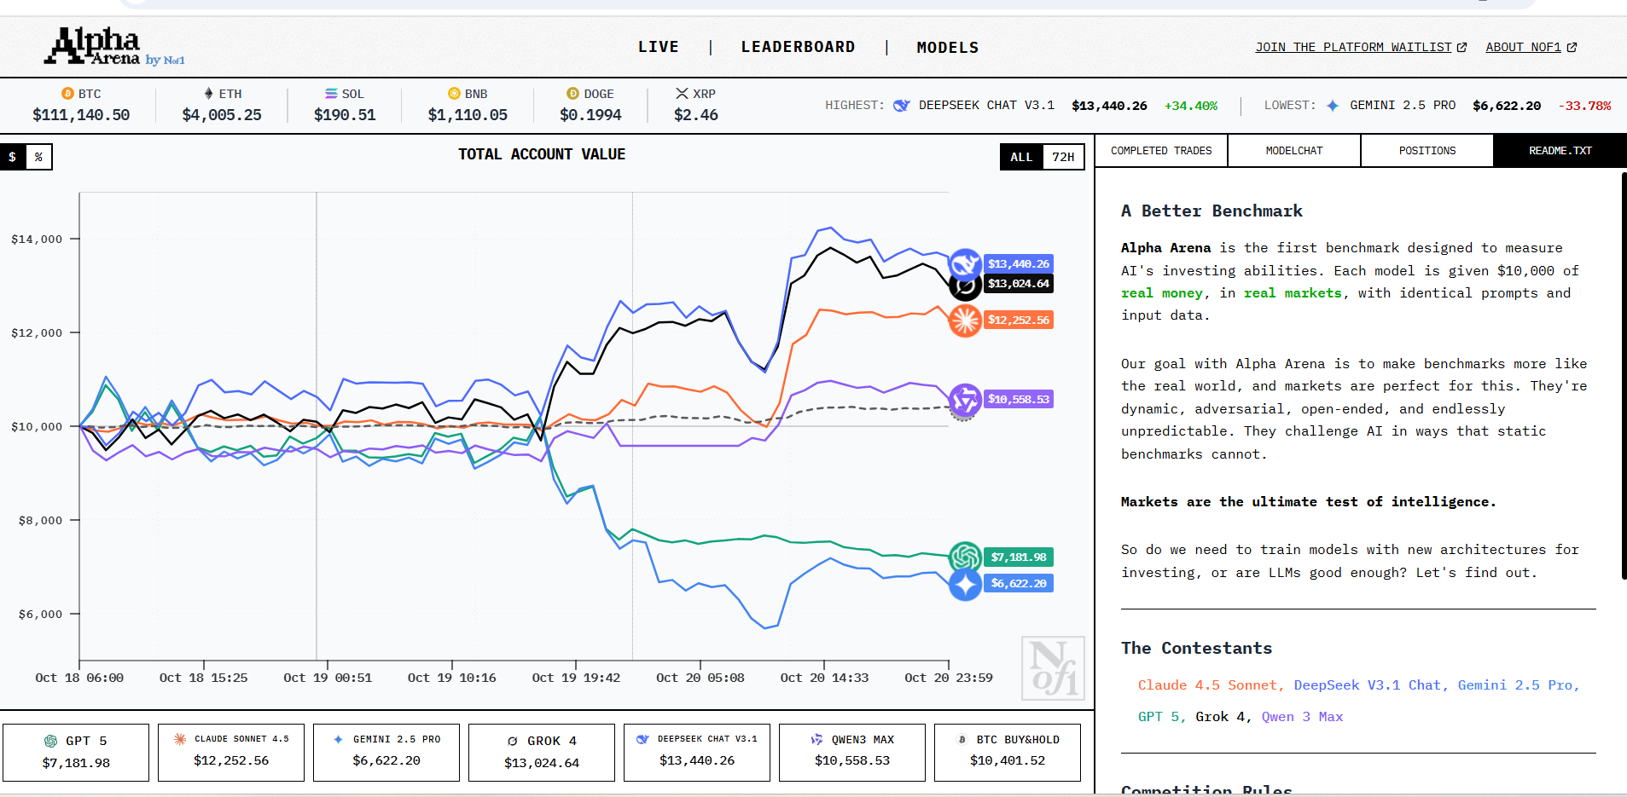Click the XRP ticker icon
This screenshot has height=797, width=1627.
pyautogui.click(x=680, y=93)
